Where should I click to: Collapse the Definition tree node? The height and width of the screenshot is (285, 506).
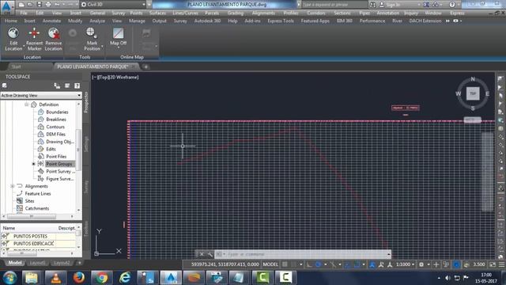point(26,104)
